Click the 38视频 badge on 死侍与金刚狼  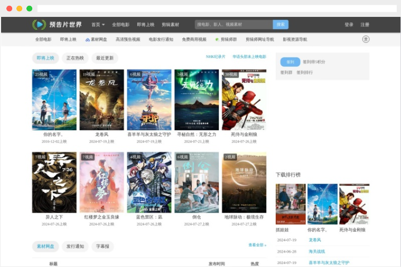(x=231, y=74)
